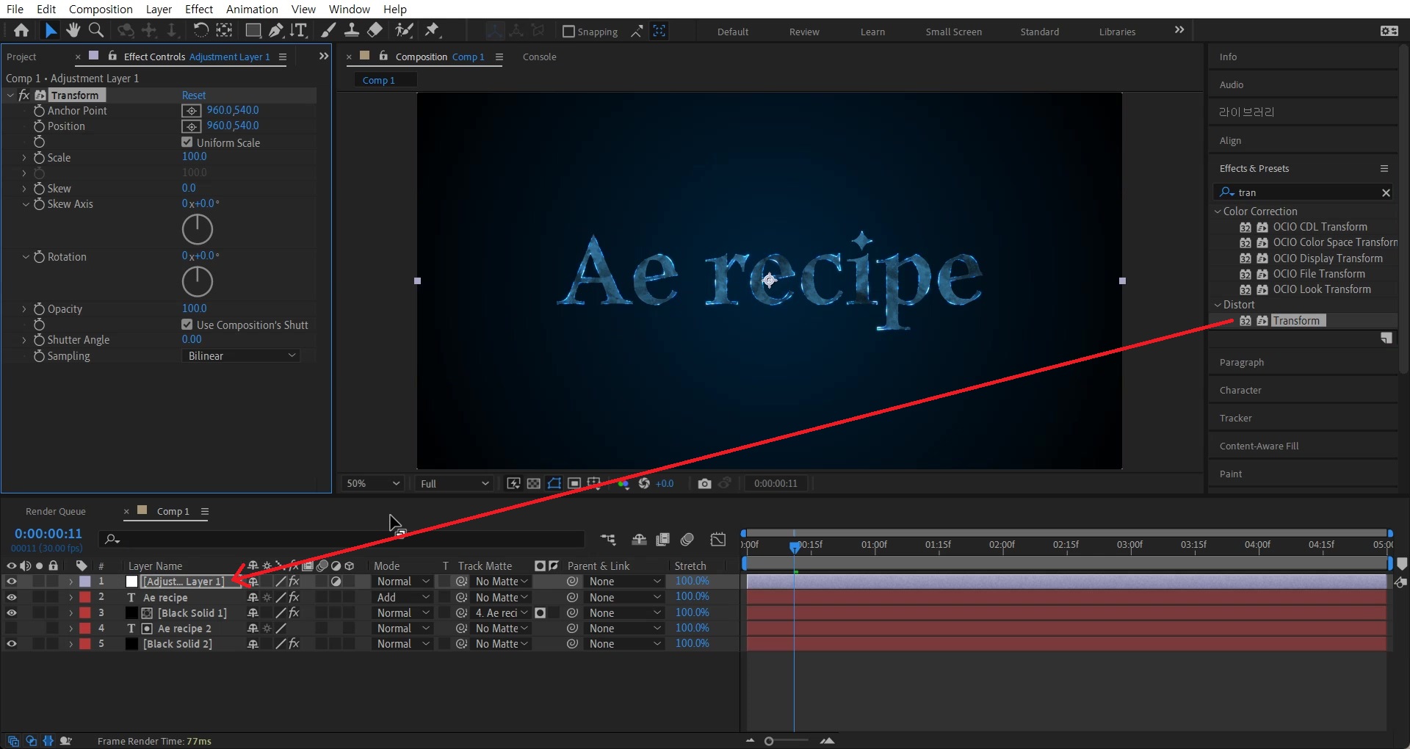Open the File menu
The height and width of the screenshot is (749, 1410).
coord(15,9)
